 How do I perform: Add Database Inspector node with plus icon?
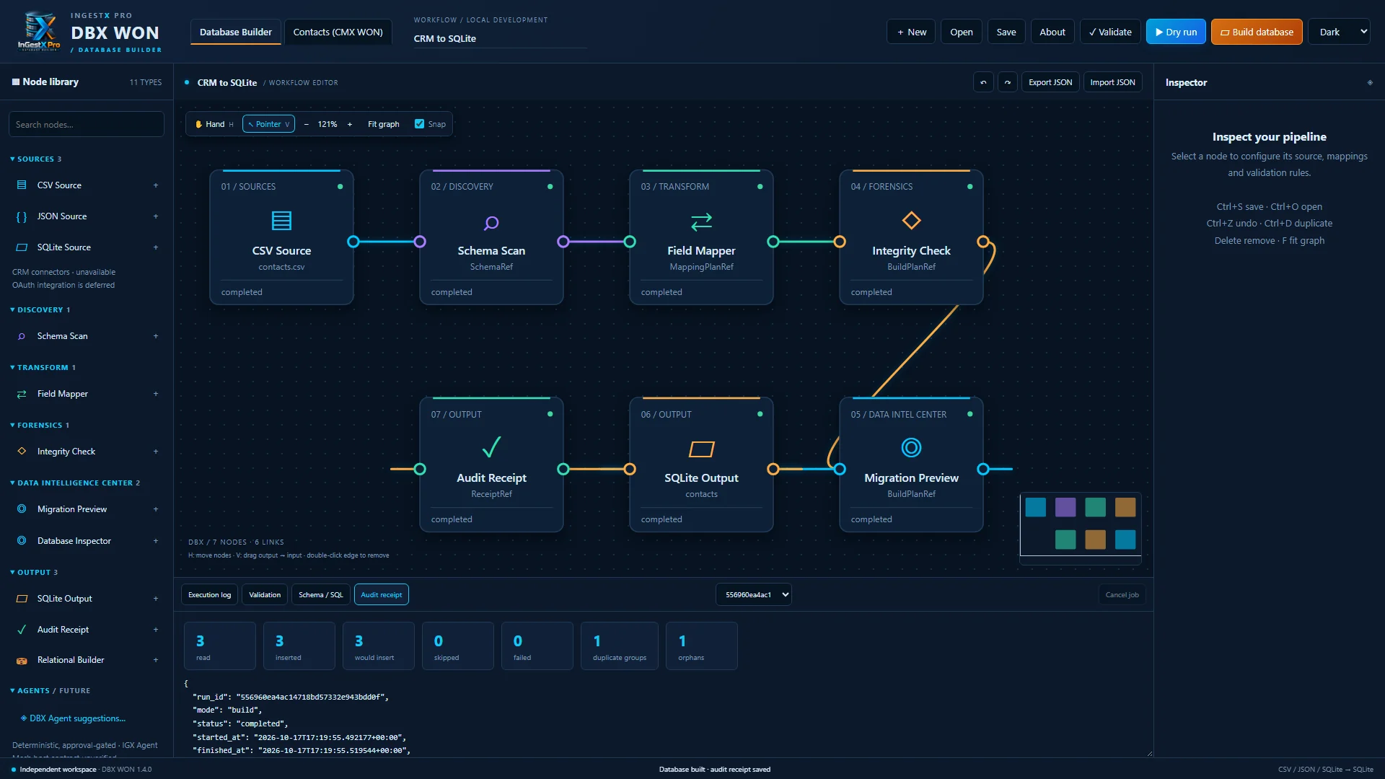click(156, 541)
